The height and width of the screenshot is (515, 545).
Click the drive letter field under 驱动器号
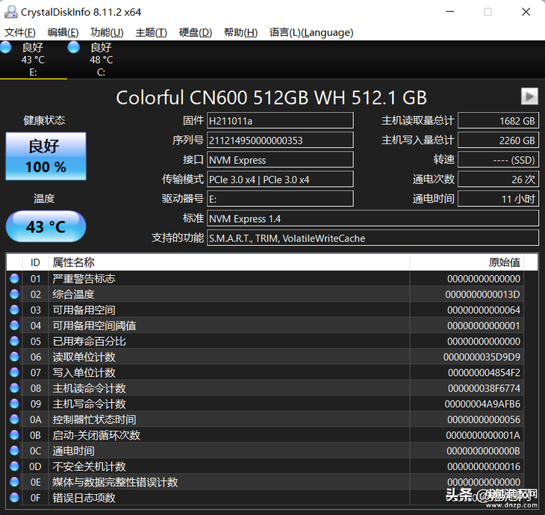click(x=280, y=199)
